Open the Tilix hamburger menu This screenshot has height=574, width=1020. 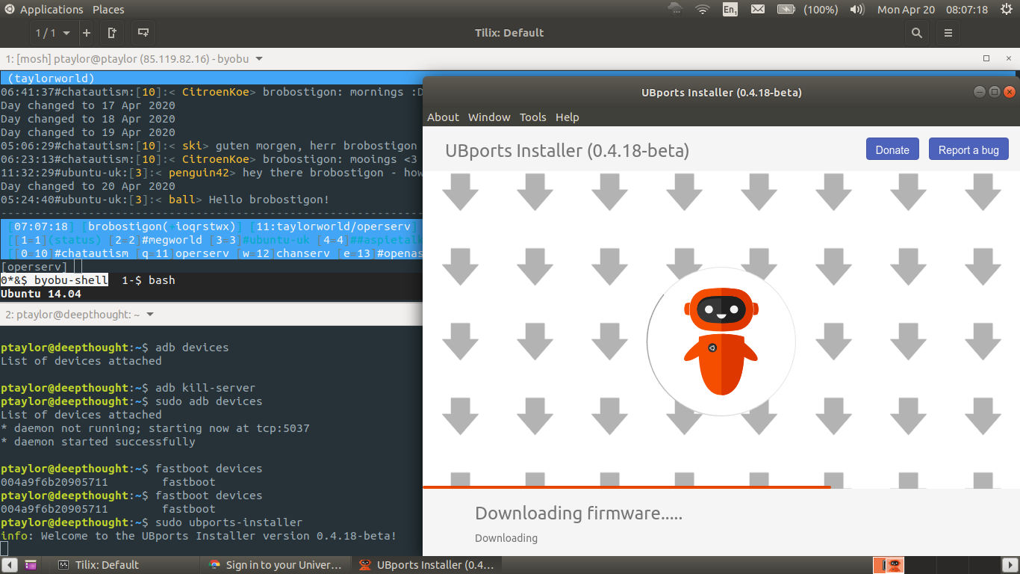pyautogui.click(x=948, y=33)
